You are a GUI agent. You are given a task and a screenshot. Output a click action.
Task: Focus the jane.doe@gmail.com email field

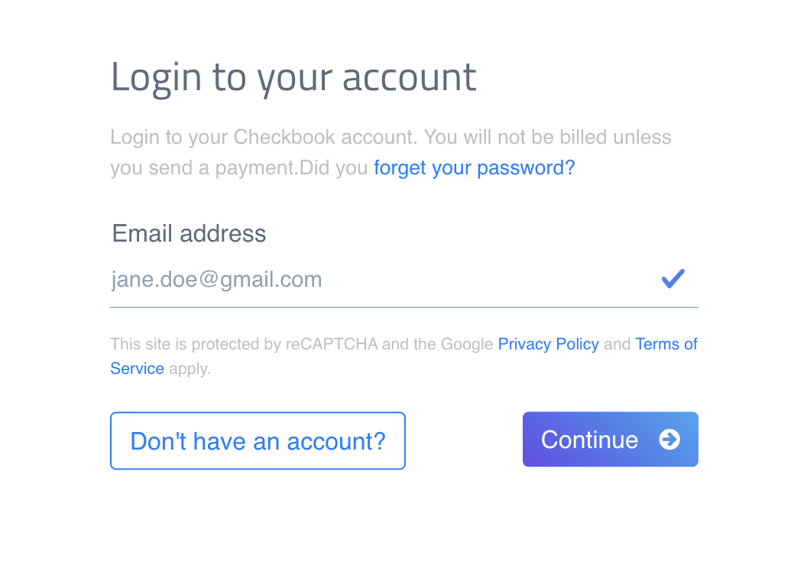pyautogui.click(x=404, y=280)
